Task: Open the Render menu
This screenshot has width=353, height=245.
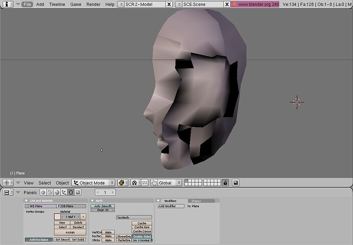Action: [93, 4]
